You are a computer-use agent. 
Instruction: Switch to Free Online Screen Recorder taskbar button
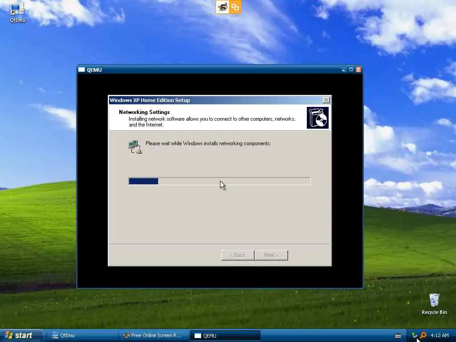[154, 336]
